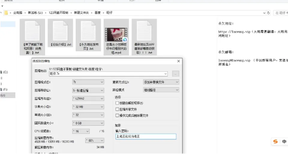Click the cloud sync badge on the video
The image size is (288, 154).
pos(125,40)
